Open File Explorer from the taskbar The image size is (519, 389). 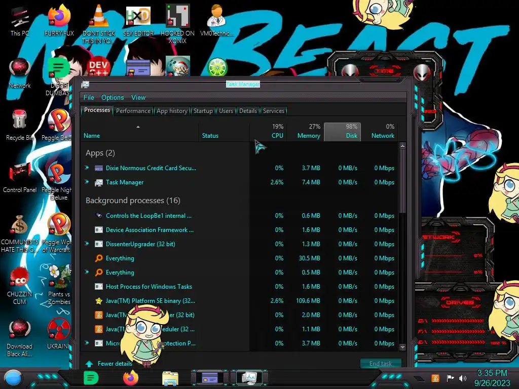pos(170,378)
